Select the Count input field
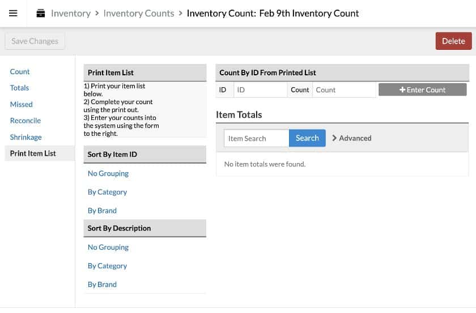The width and height of the screenshot is (476, 313). [344, 90]
